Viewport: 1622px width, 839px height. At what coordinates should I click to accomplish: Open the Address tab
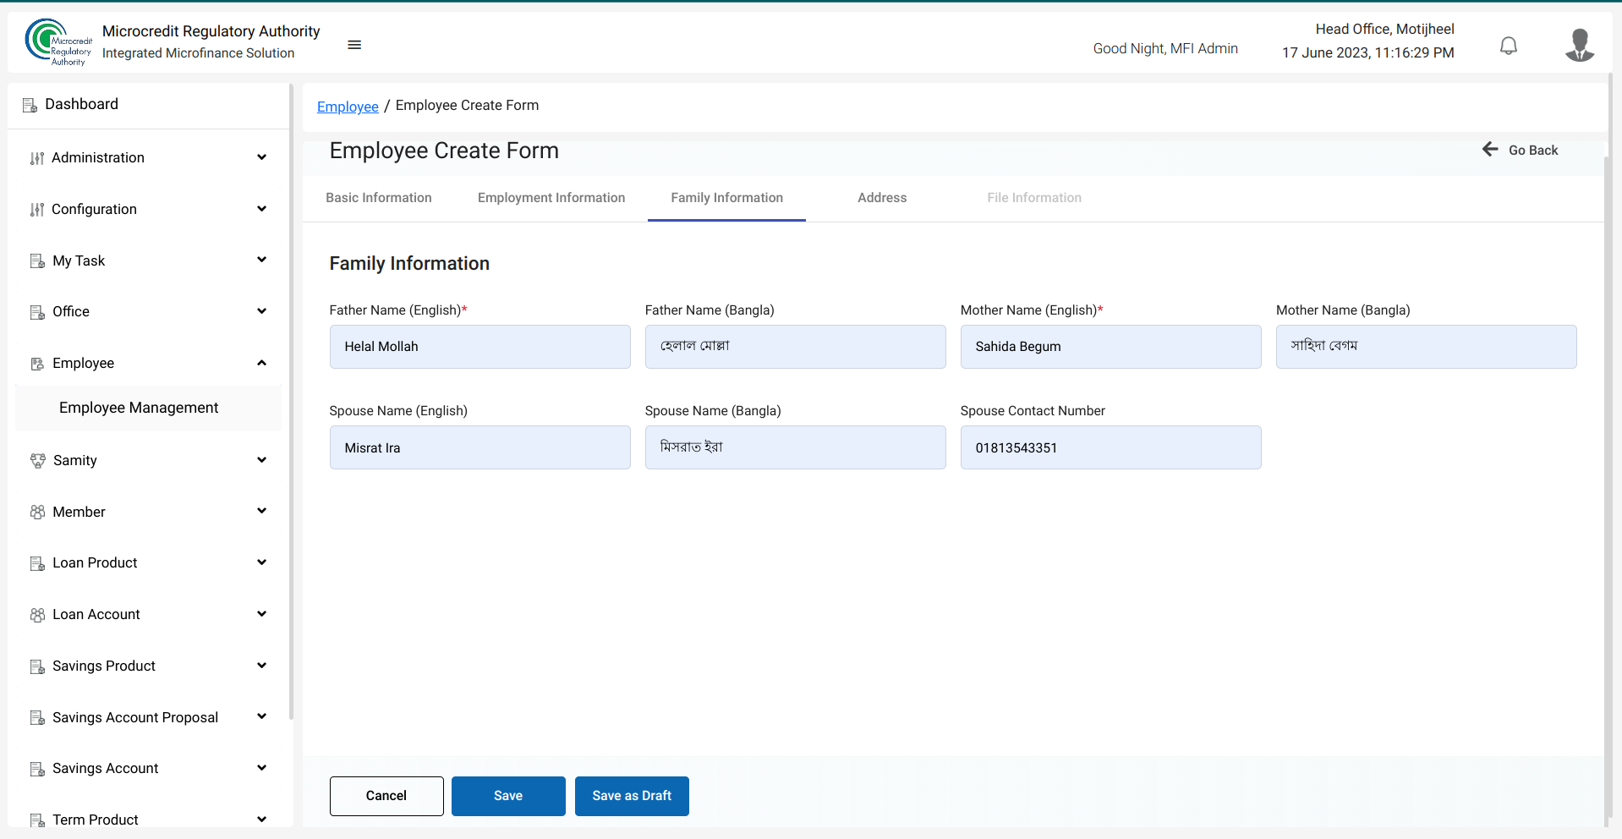[x=882, y=198]
